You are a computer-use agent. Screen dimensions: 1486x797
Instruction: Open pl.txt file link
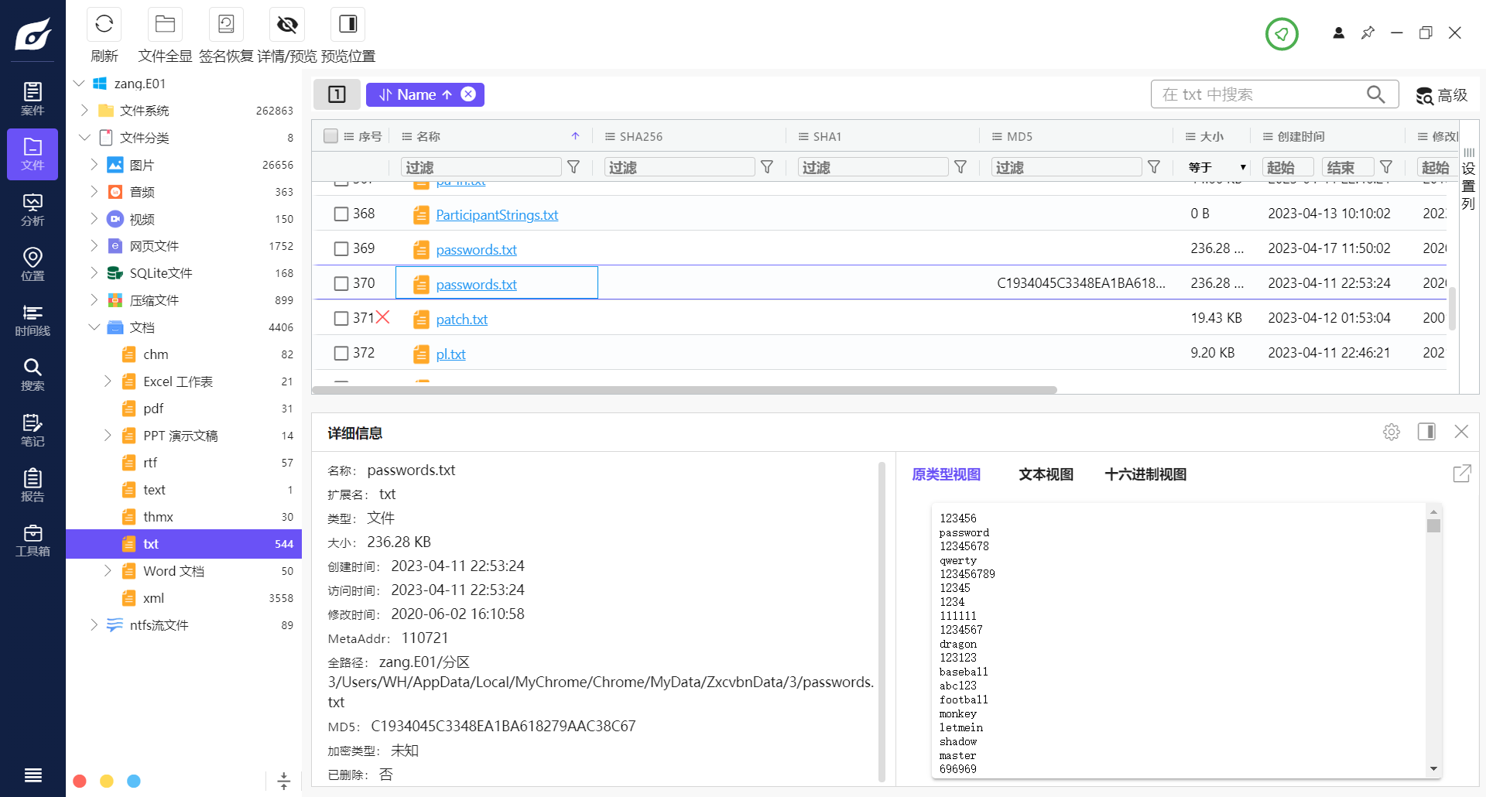click(x=450, y=354)
